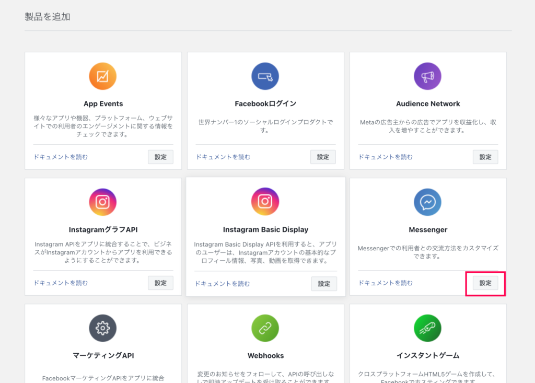Click the InstagramグラフAPI camera icon

pyautogui.click(x=103, y=202)
